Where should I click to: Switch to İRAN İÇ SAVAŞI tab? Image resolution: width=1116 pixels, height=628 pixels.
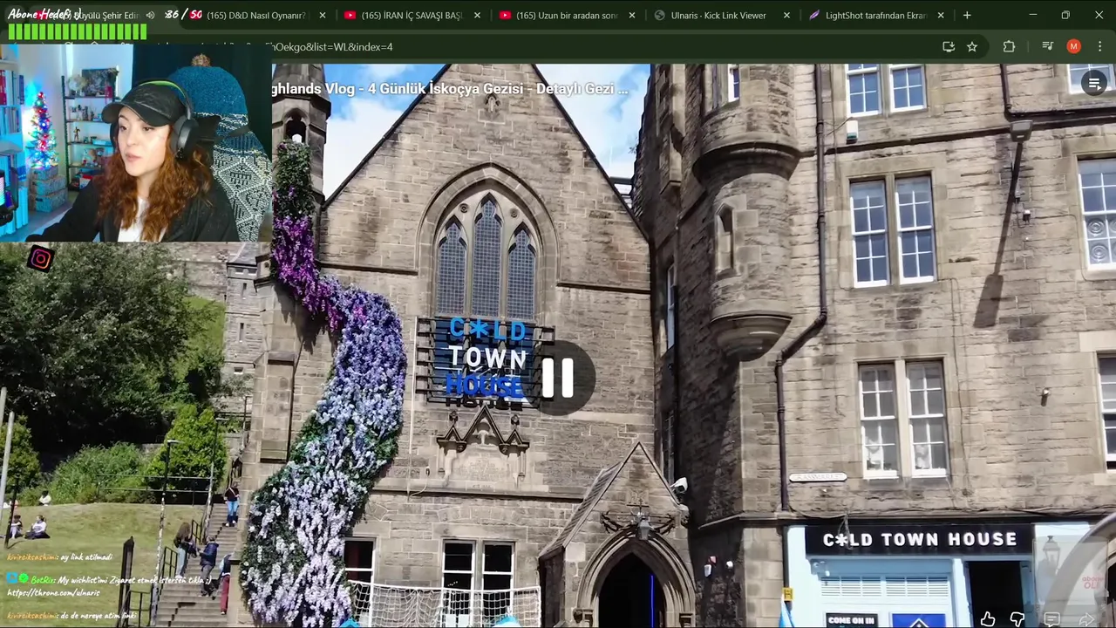coord(412,15)
